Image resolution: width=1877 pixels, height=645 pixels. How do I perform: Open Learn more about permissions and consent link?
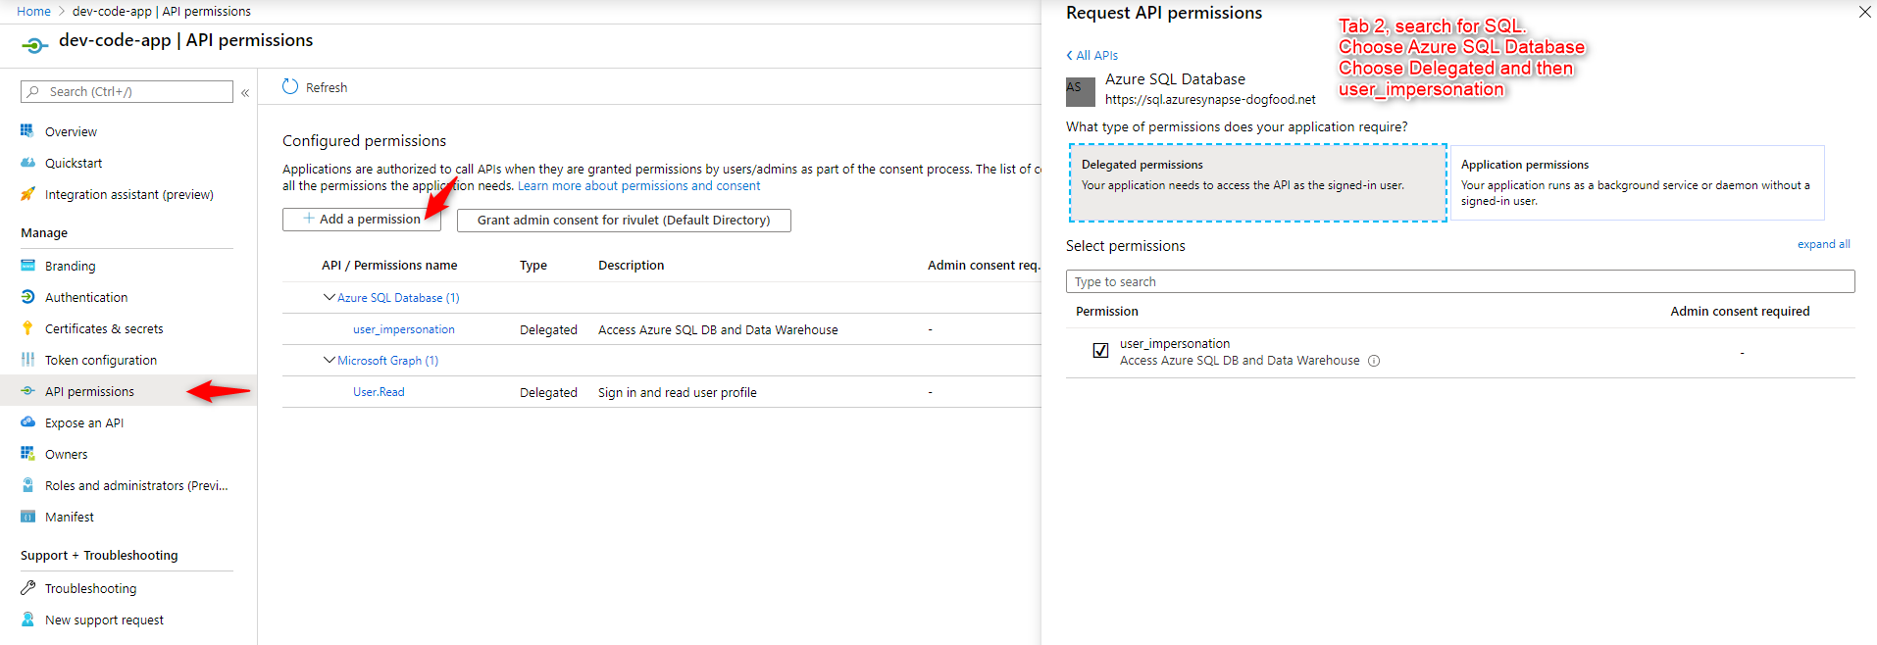coord(638,185)
